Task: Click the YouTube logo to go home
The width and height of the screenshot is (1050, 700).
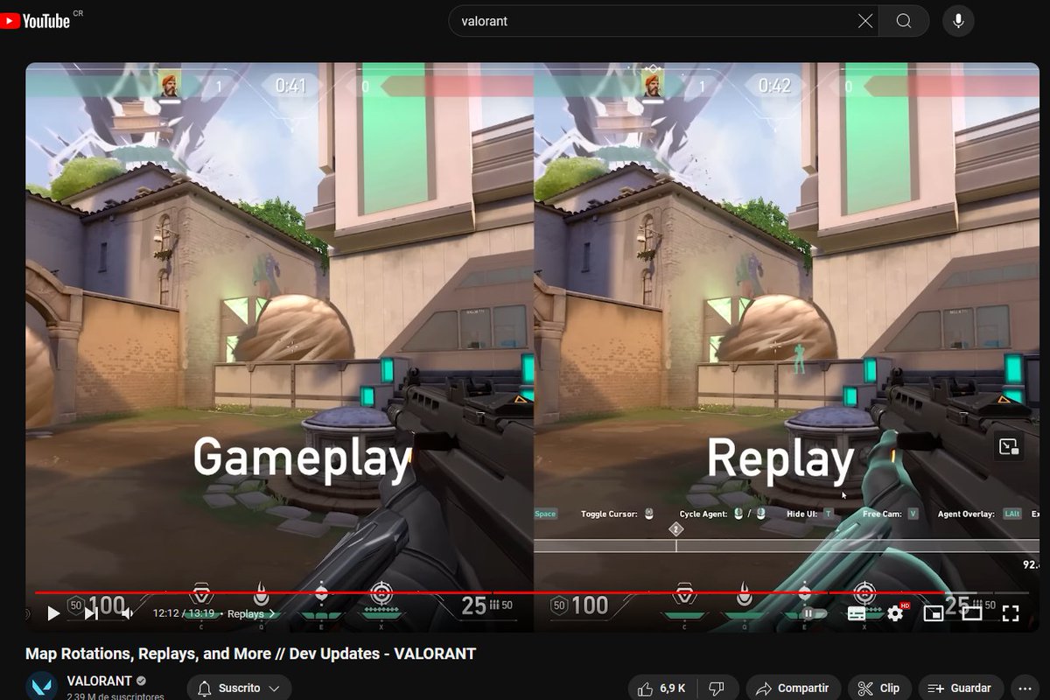Action: point(36,21)
